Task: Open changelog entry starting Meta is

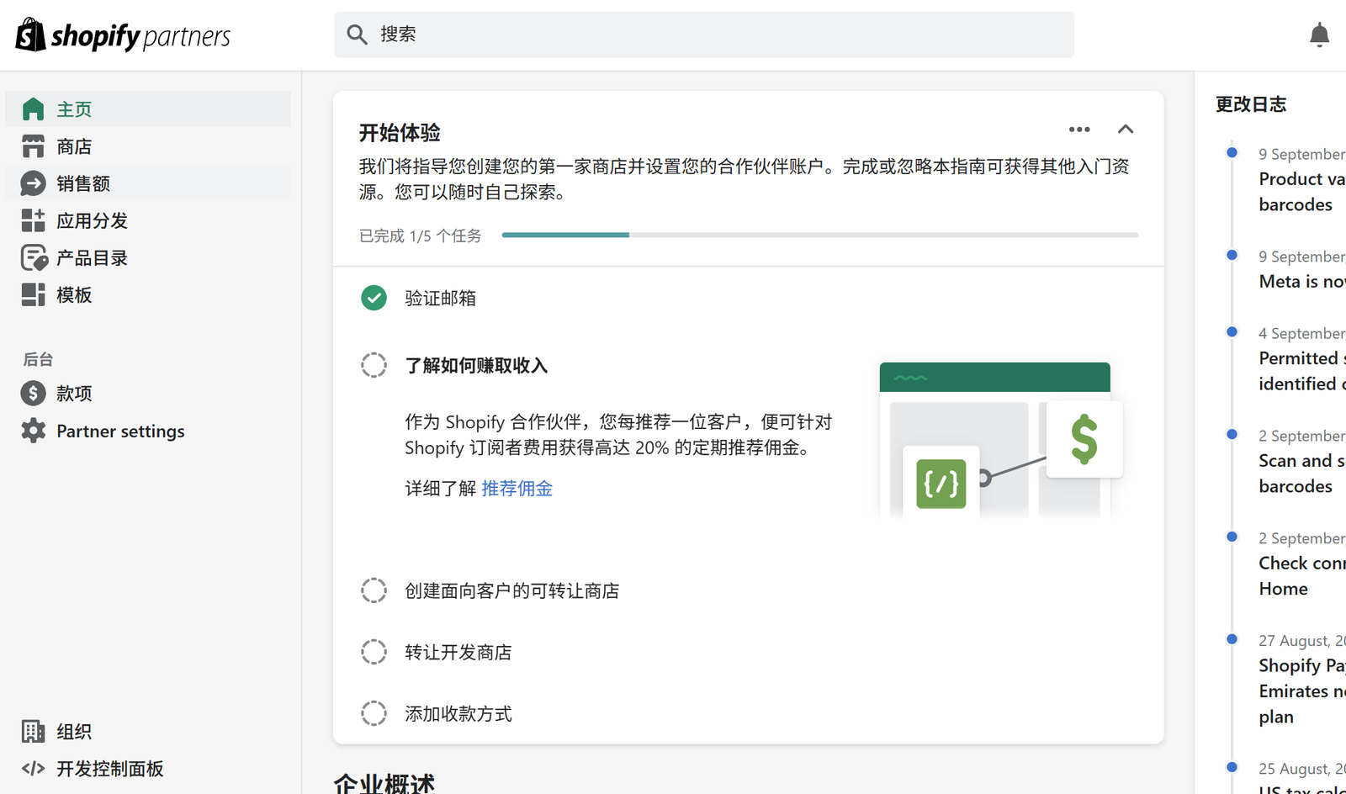Action: [1301, 282]
